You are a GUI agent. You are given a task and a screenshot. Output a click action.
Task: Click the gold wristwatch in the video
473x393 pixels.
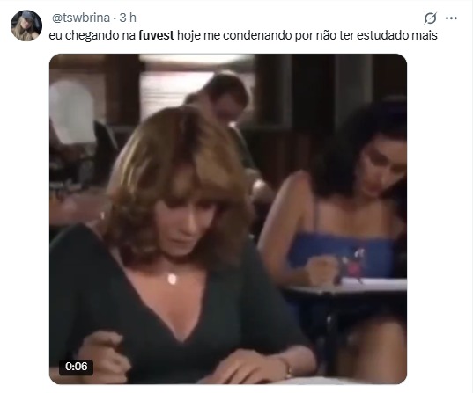(x=286, y=366)
